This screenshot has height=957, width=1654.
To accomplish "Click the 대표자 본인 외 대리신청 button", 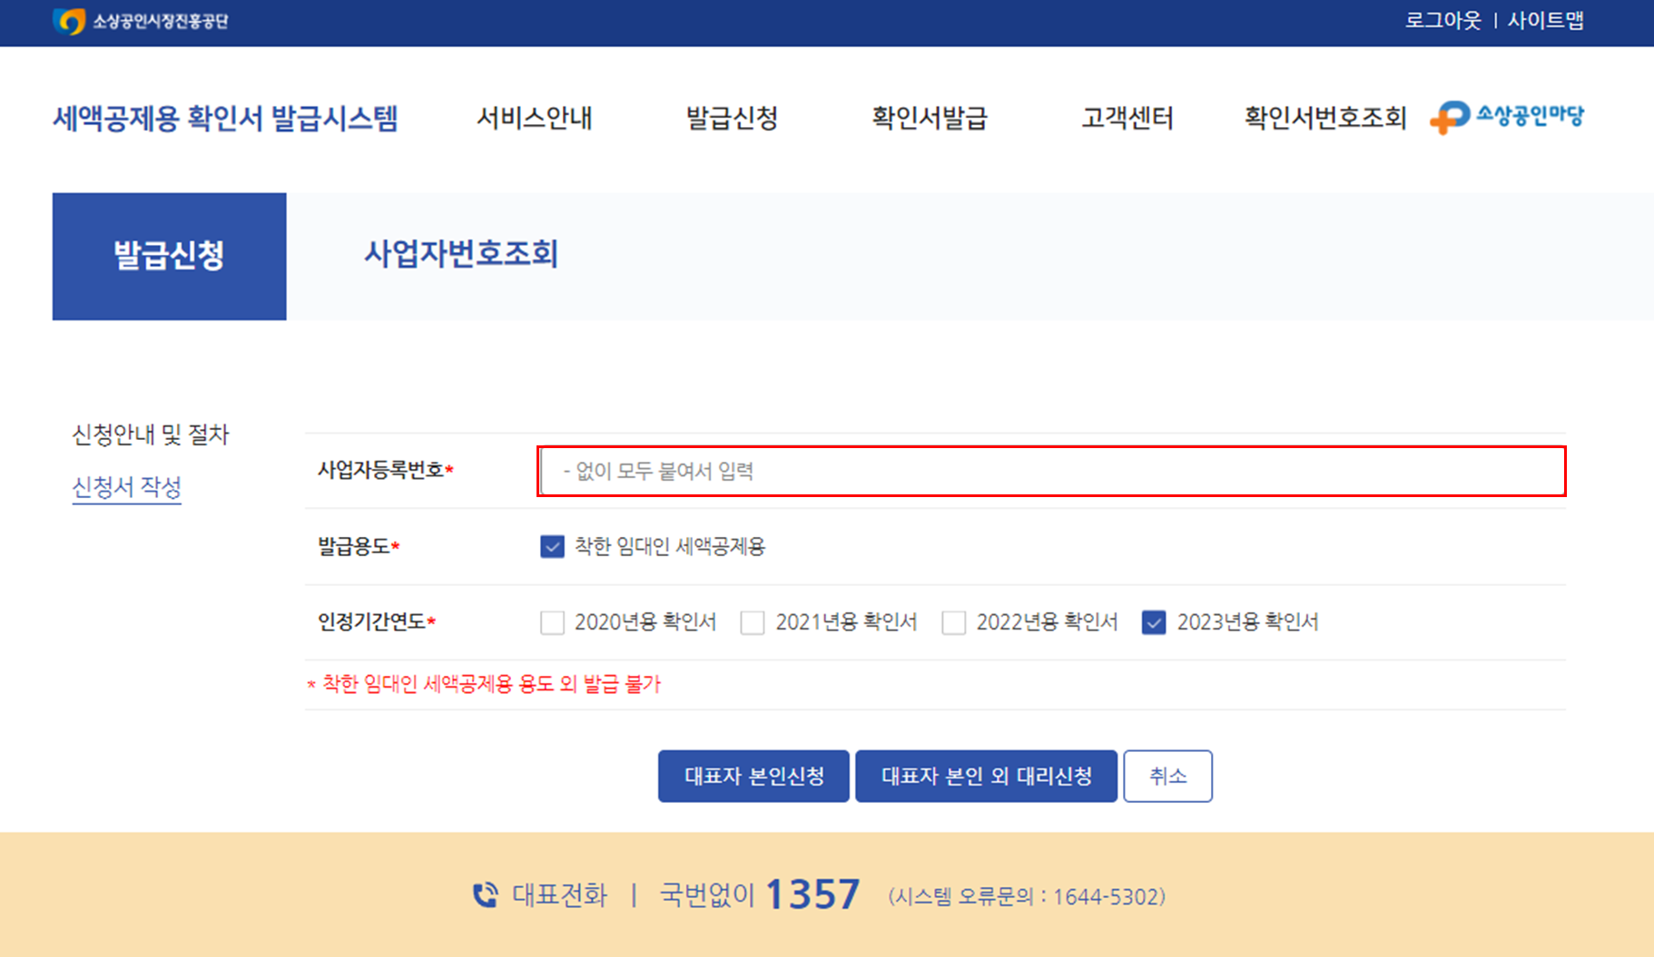I will pos(986,776).
